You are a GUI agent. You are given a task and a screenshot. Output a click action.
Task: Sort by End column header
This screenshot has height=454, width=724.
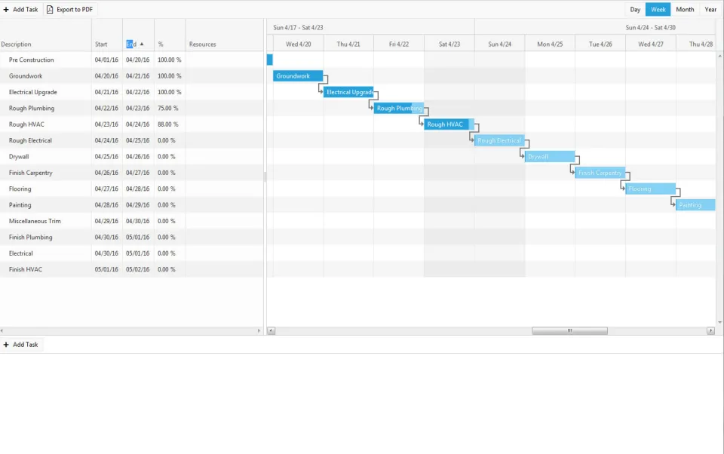tap(139, 44)
